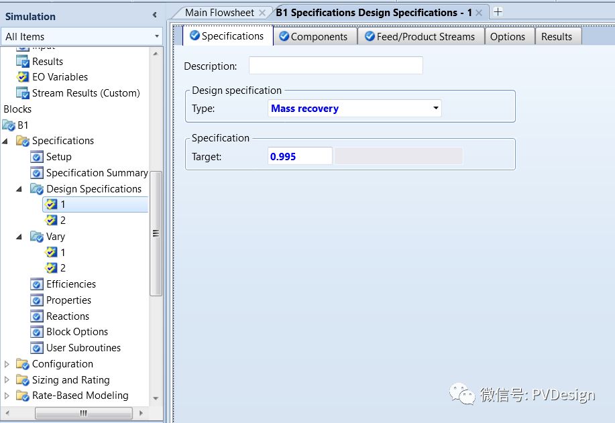This screenshot has height=423, width=615.
Task: Click the tree scroll down arrow
Action: pos(156,398)
